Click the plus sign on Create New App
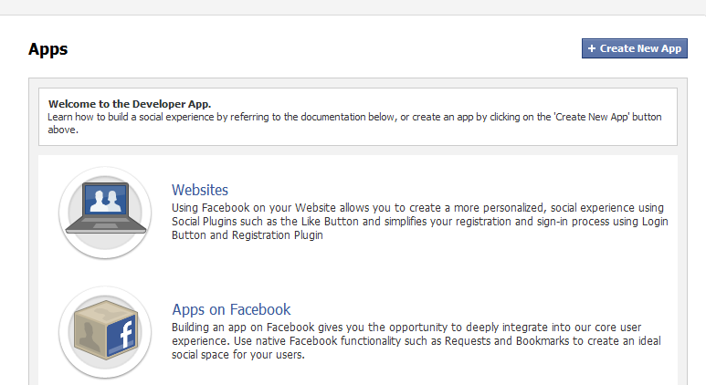This screenshot has height=385, width=706. click(592, 48)
